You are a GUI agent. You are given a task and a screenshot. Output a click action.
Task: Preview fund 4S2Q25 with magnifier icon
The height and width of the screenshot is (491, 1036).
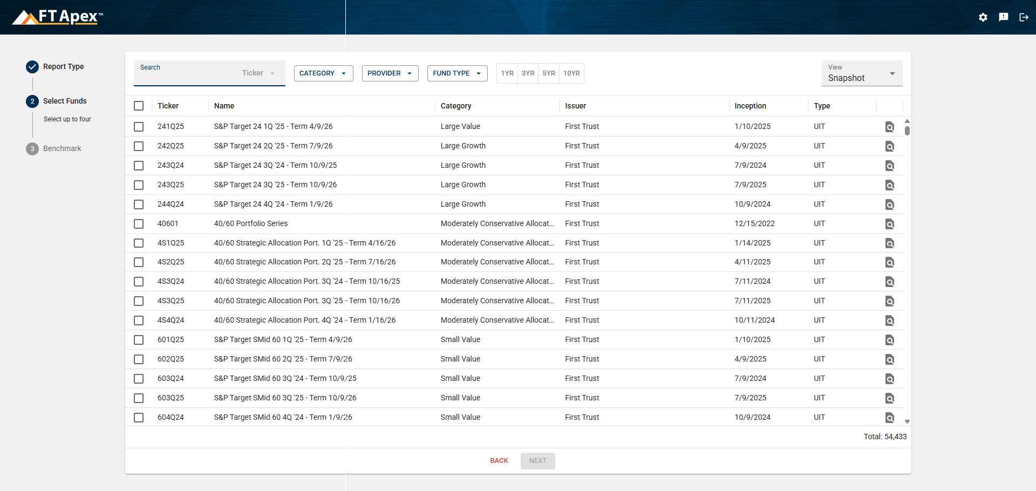click(x=890, y=262)
